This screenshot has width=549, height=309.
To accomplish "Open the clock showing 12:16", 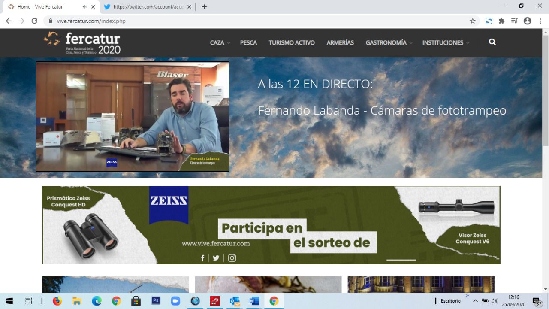I will (x=513, y=301).
